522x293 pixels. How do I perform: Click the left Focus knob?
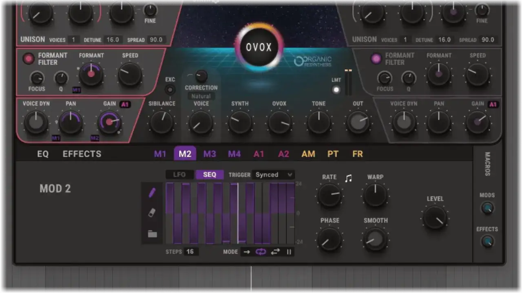(37, 78)
